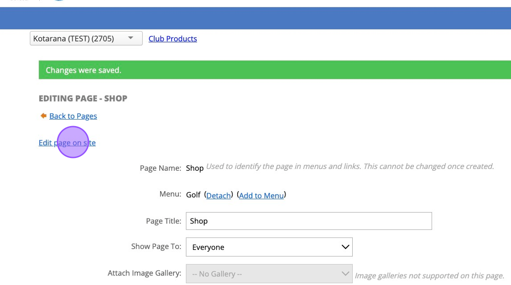Click the Editing Page - Shop heading
The height and width of the screenshot is (285, 511).
pyautogui.click(x=83, y=98)
